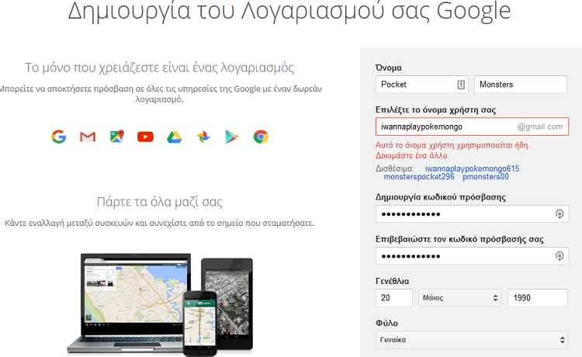Click the Google Maps icon
The width and height of the screenshot is (582, 357).
pyautogui.click(x=117, y=137)
